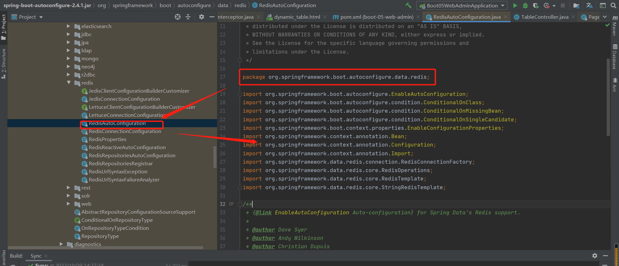Open the Run Anything window icon
Screen dimensions: 619x266
click(x=603, y=5)
